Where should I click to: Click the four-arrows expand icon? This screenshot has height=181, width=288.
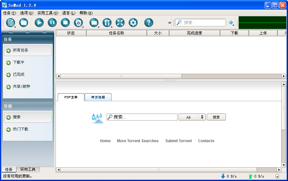pos(120,23)
